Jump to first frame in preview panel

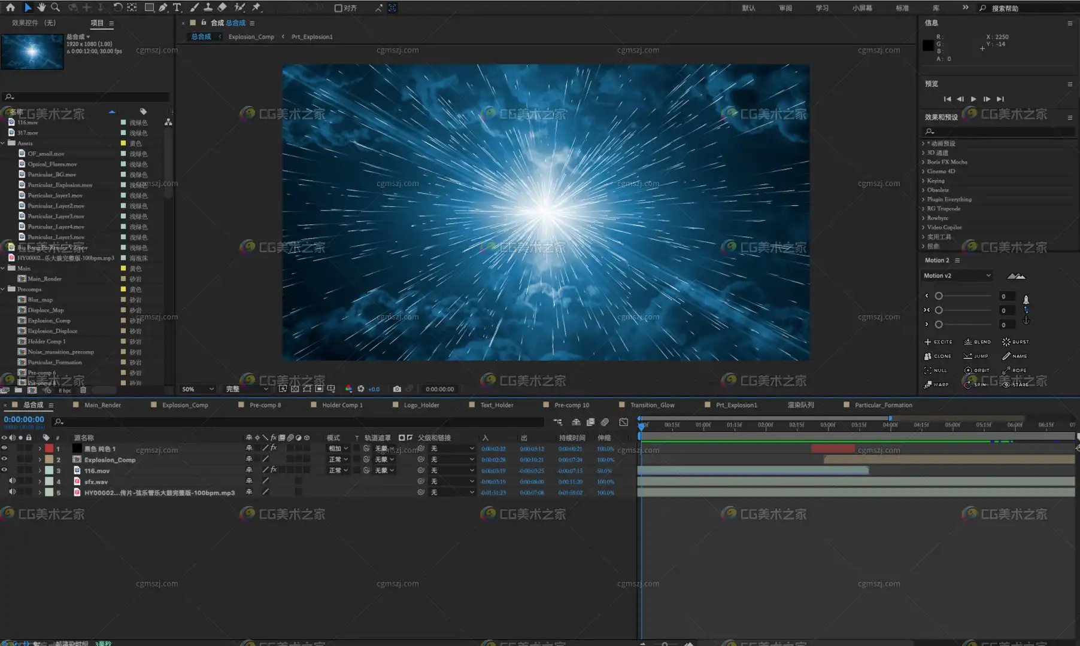[947, 99]
